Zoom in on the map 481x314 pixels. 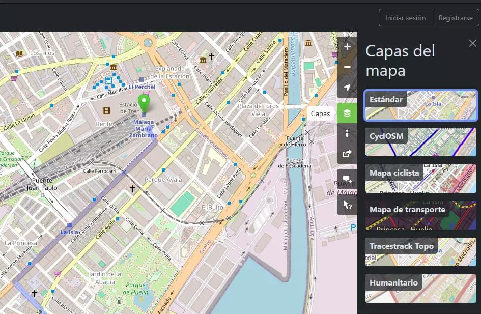coord(347,47)
